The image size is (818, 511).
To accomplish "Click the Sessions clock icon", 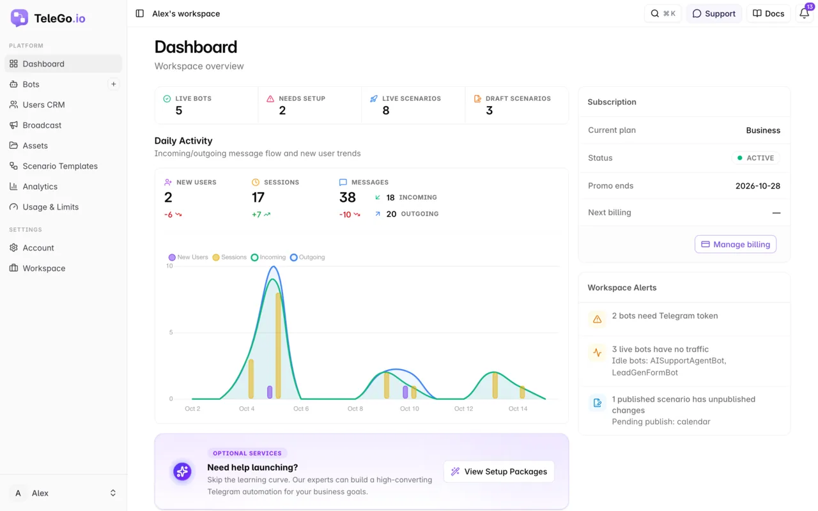I will click(256, 182).
